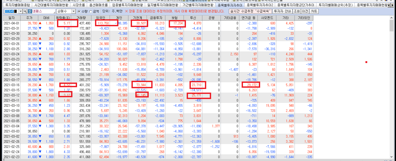Screen dimensions: 396x161
Task: Click the 사모펀드 column header
Action: tap(267, 18)
